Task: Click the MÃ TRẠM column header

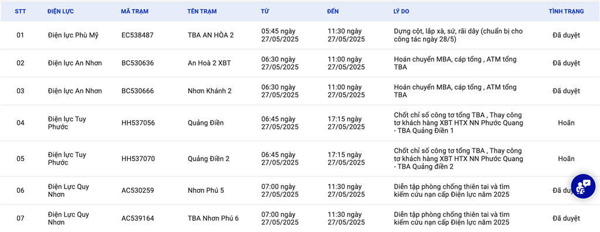Action: 135,12
